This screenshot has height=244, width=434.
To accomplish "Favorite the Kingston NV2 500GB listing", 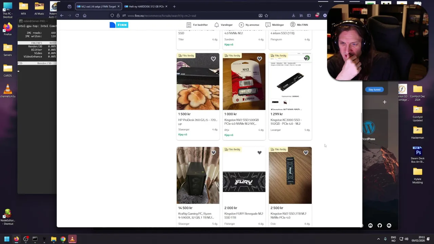I will point(259,59).
